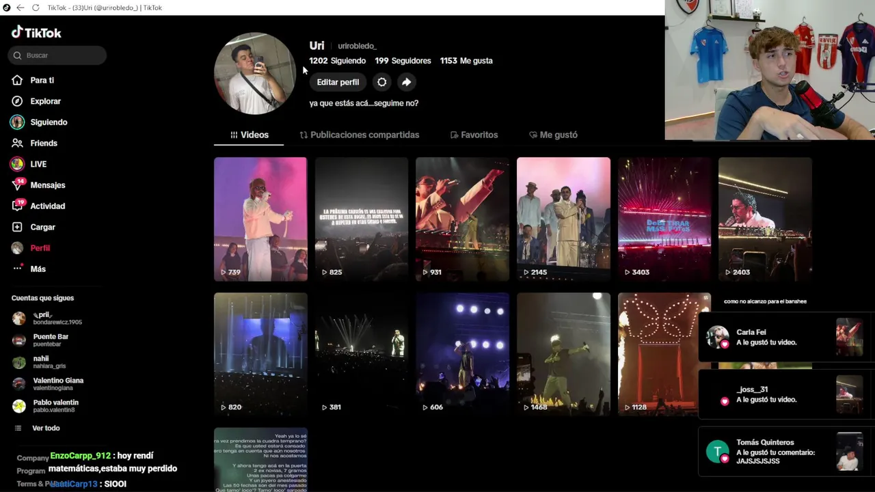Screen dimensions: 875x492
Task: Switch to Publicaciones compartidas tab
Action: click(x=359, y=135)
